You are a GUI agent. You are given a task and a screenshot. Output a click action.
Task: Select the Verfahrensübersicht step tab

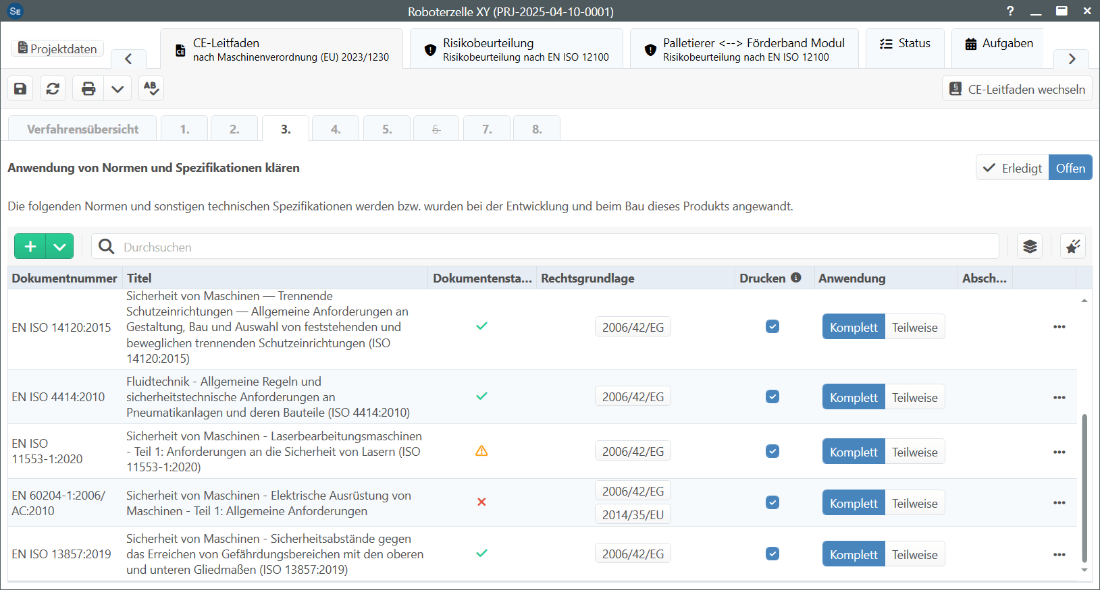point(82,129)
